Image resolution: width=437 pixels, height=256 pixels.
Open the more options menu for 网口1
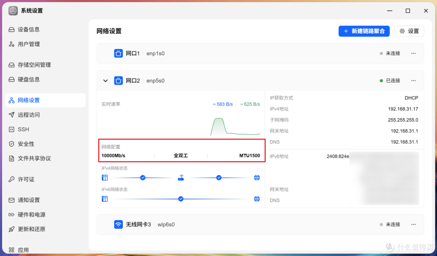point(413,53)
